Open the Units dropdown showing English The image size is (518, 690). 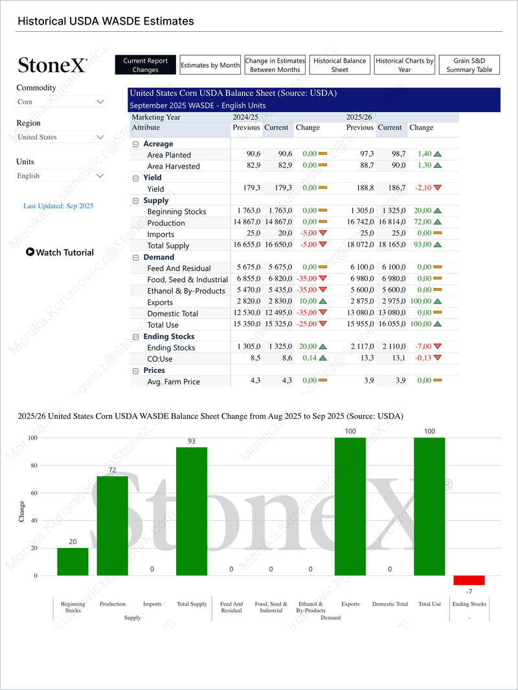tap(61, 176)
